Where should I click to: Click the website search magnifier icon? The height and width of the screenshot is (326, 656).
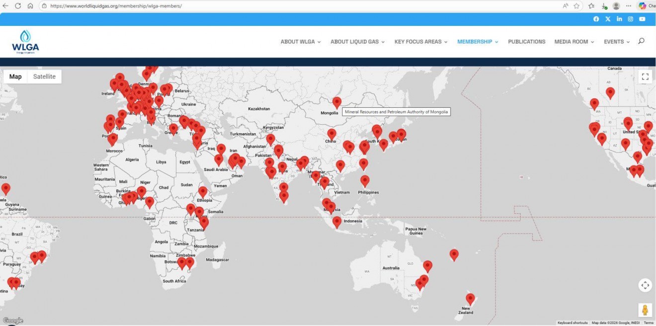click(641, 41)
